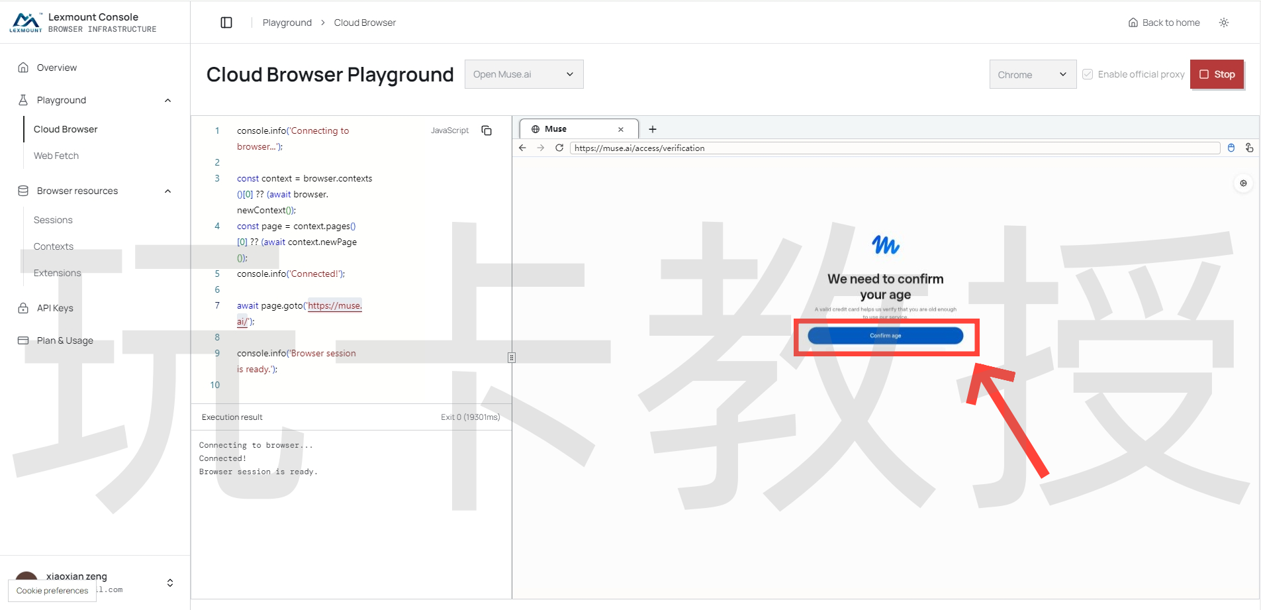Image resolution: width=1261 pixels, height=610 pixels.
Task: Click the Overview home icon
Action: [x=23, y=68]
